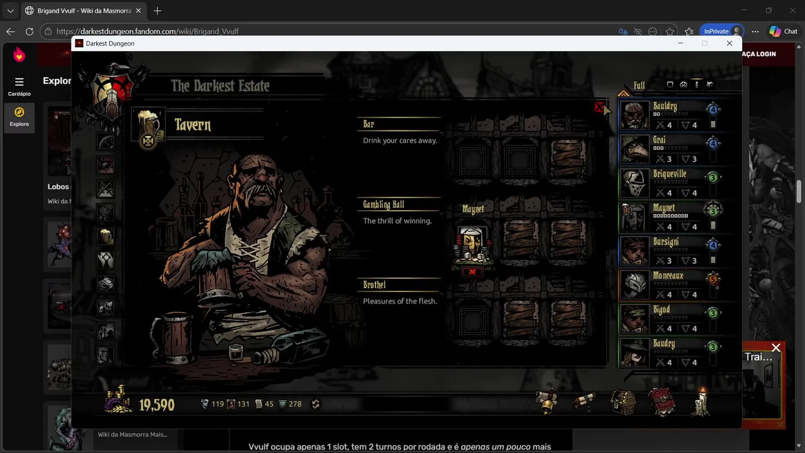
Task: Remove Maynet from the Gambling Hall slot
Action: point(472,272)
